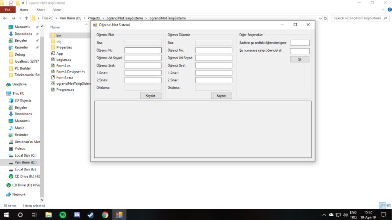Open OneDrive cloud icon in system tray
392x220 pixels.
[331, 215]
